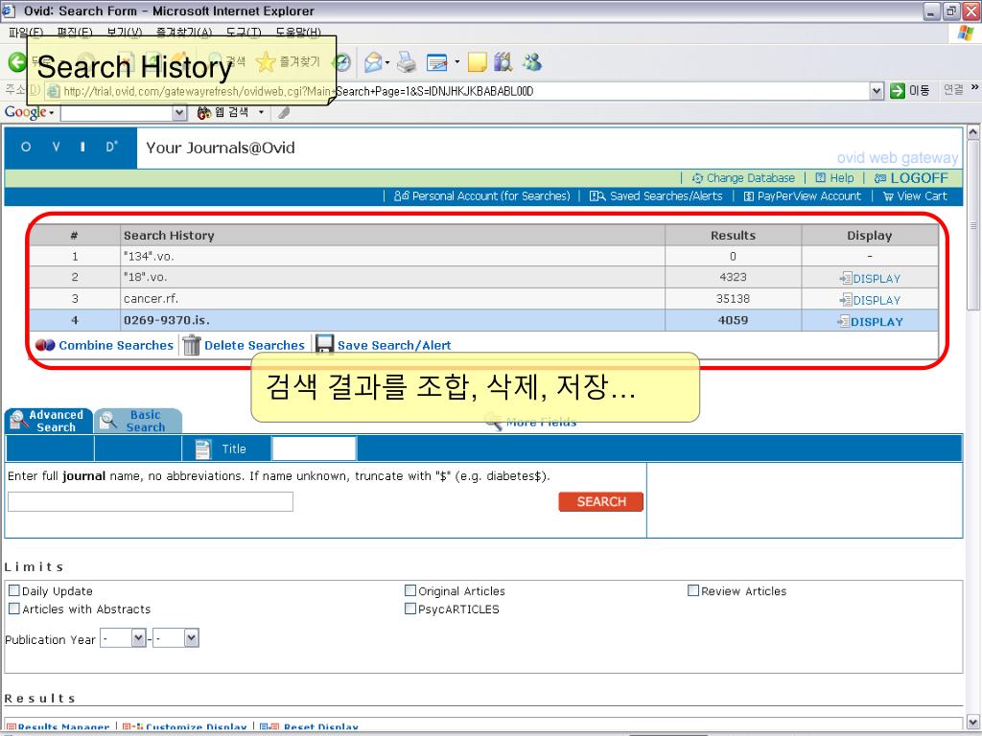The height and width of the screenshot is (736, 982).
Task: Click the Personal Account people icon
Action: coord(402,195)
